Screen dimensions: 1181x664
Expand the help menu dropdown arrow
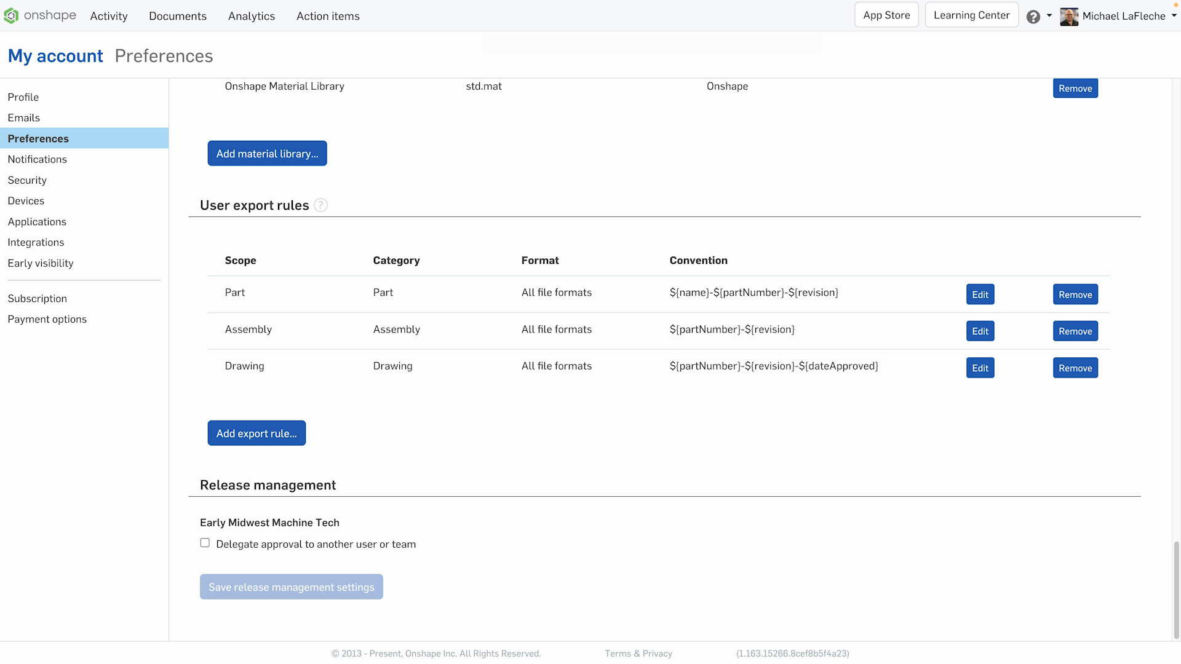tap(1049, 16)
